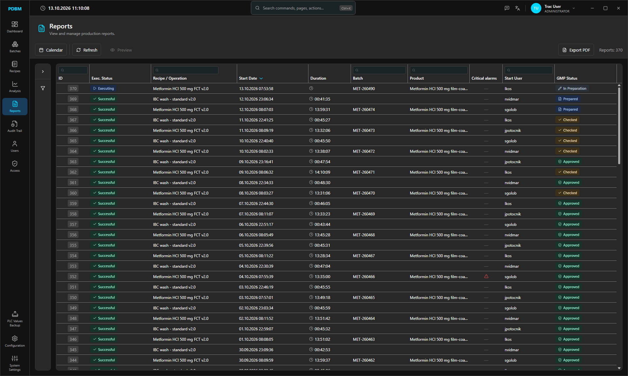Select the Reports sidebar icon
This screenshot has width=628, height=376.
(15, 107)
